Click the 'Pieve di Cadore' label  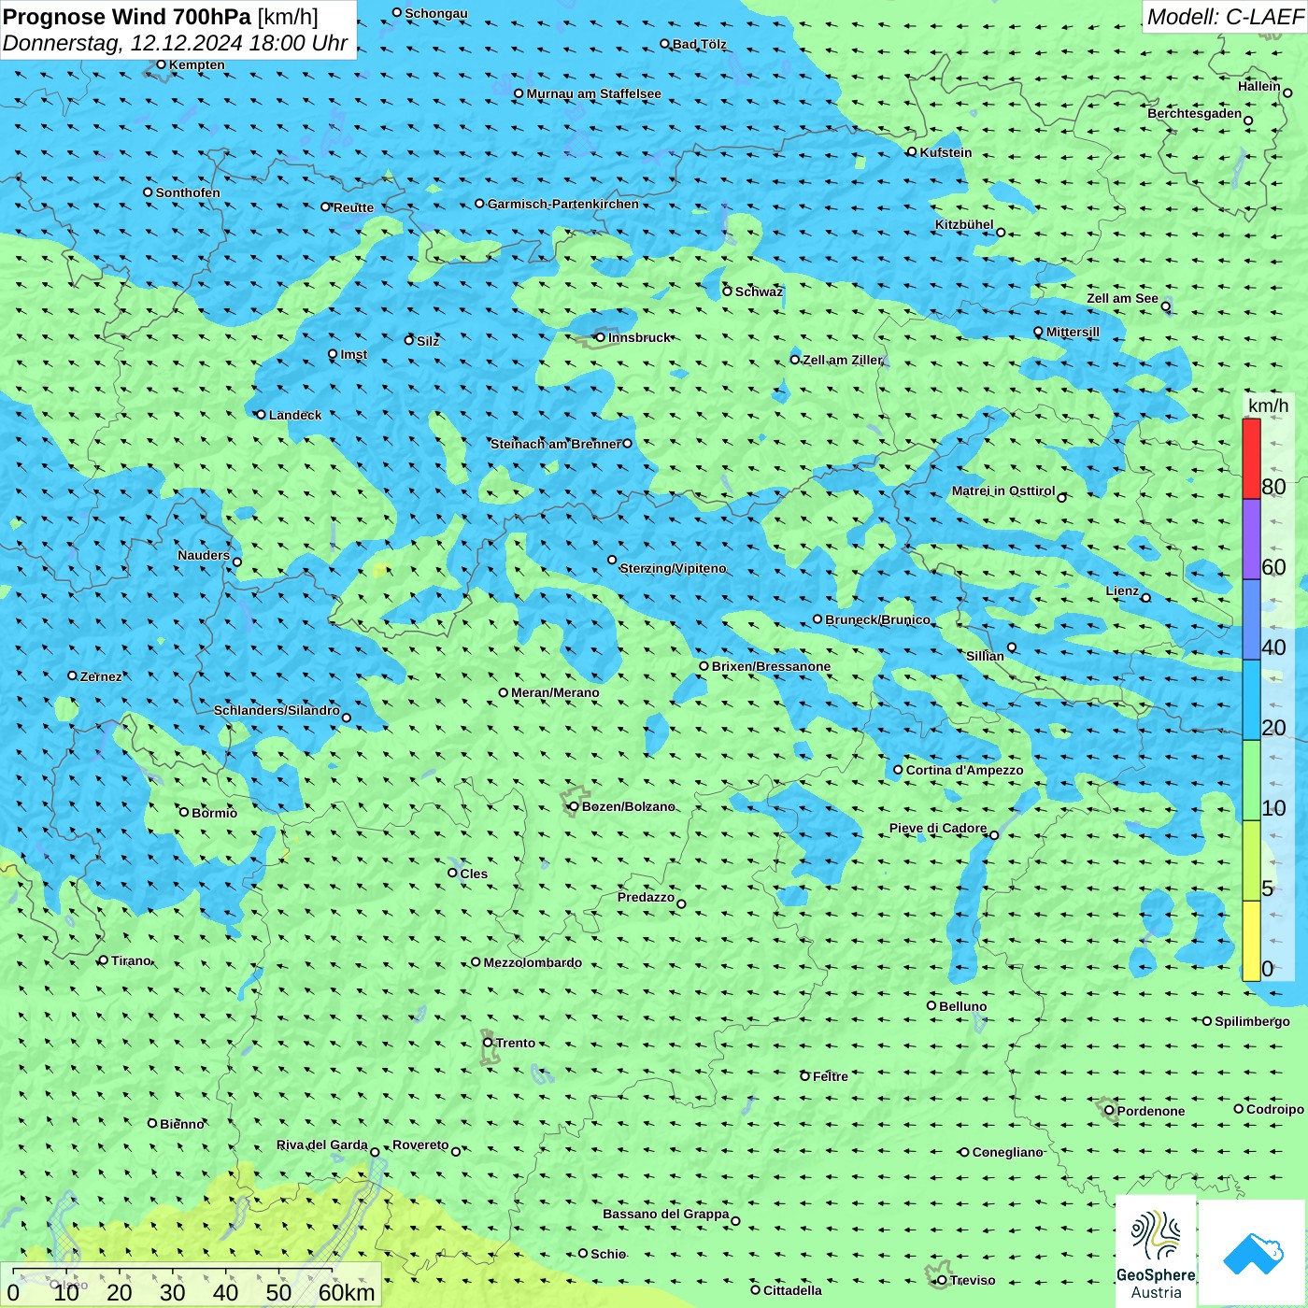[x=938, y=828]
